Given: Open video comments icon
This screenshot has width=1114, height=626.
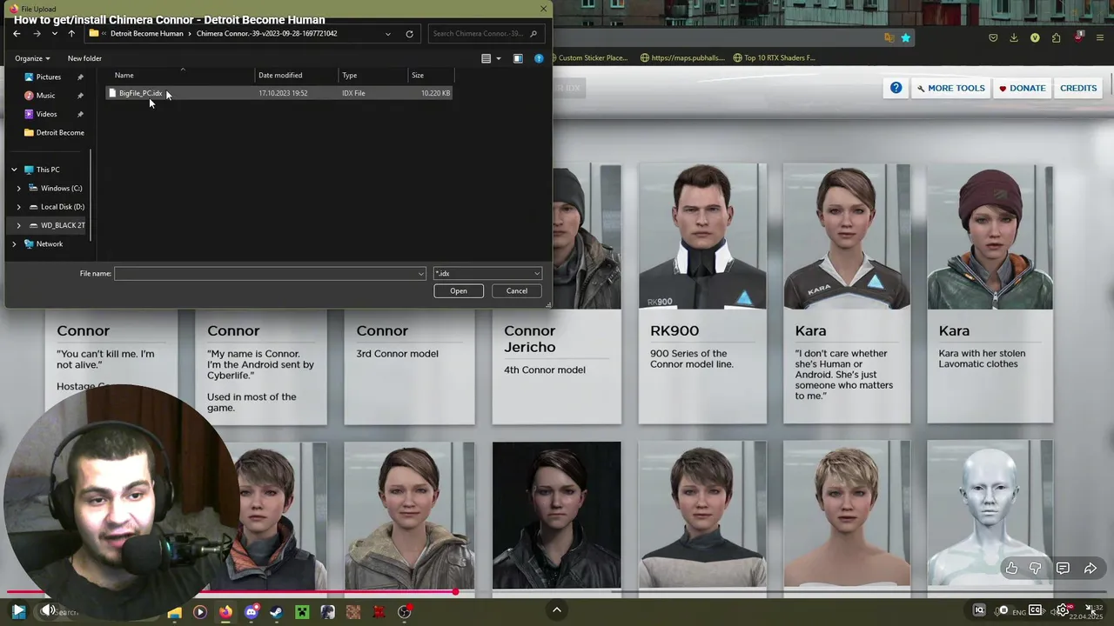Looking at the screenshot, I should 1063,568.
